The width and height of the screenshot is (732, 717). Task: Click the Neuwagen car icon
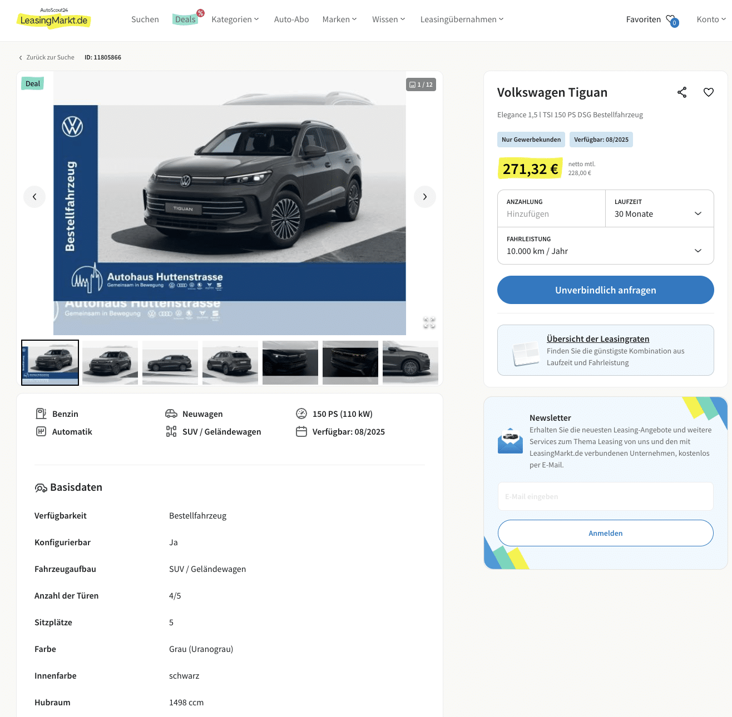[171, 414]
